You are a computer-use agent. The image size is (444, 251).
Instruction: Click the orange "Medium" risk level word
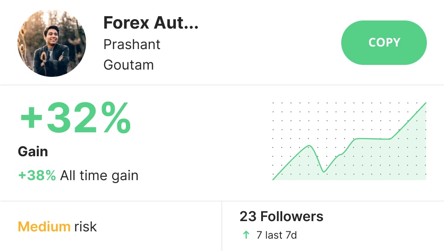click(44, 226)
